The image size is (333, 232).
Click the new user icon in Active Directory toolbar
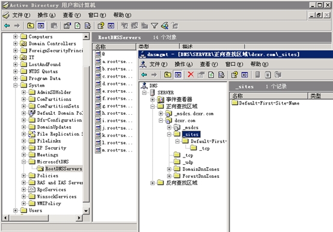124,26
